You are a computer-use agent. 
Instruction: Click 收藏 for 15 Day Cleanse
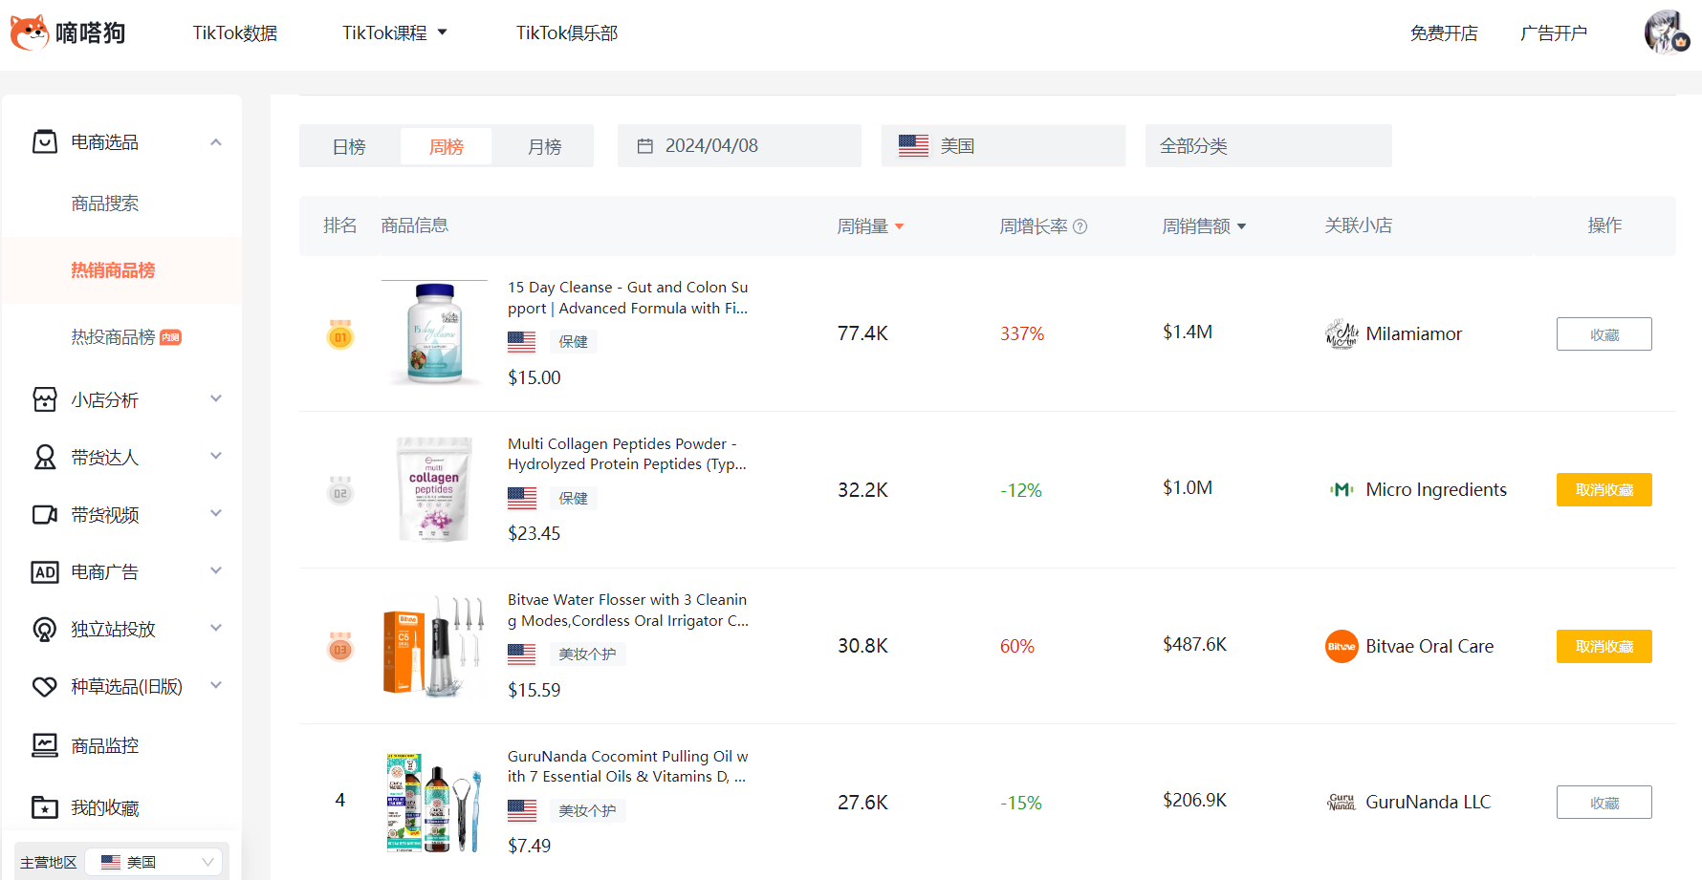point(1604,334)
